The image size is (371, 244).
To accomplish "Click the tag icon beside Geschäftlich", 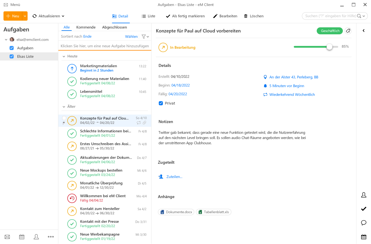I will click(x=348, y=31).
